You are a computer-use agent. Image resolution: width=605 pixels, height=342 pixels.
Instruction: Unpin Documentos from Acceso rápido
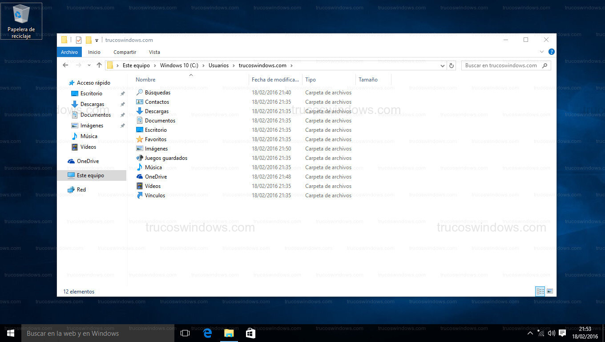click(123, 114)
